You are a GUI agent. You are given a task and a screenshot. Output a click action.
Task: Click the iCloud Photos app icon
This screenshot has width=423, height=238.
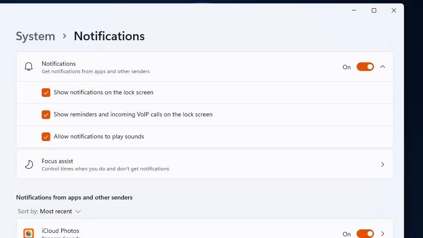29,233
